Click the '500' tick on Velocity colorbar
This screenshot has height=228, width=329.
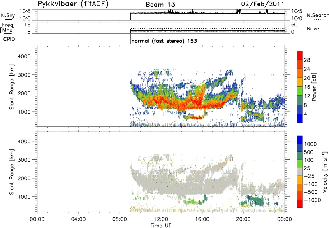click(x=309, y=152)
